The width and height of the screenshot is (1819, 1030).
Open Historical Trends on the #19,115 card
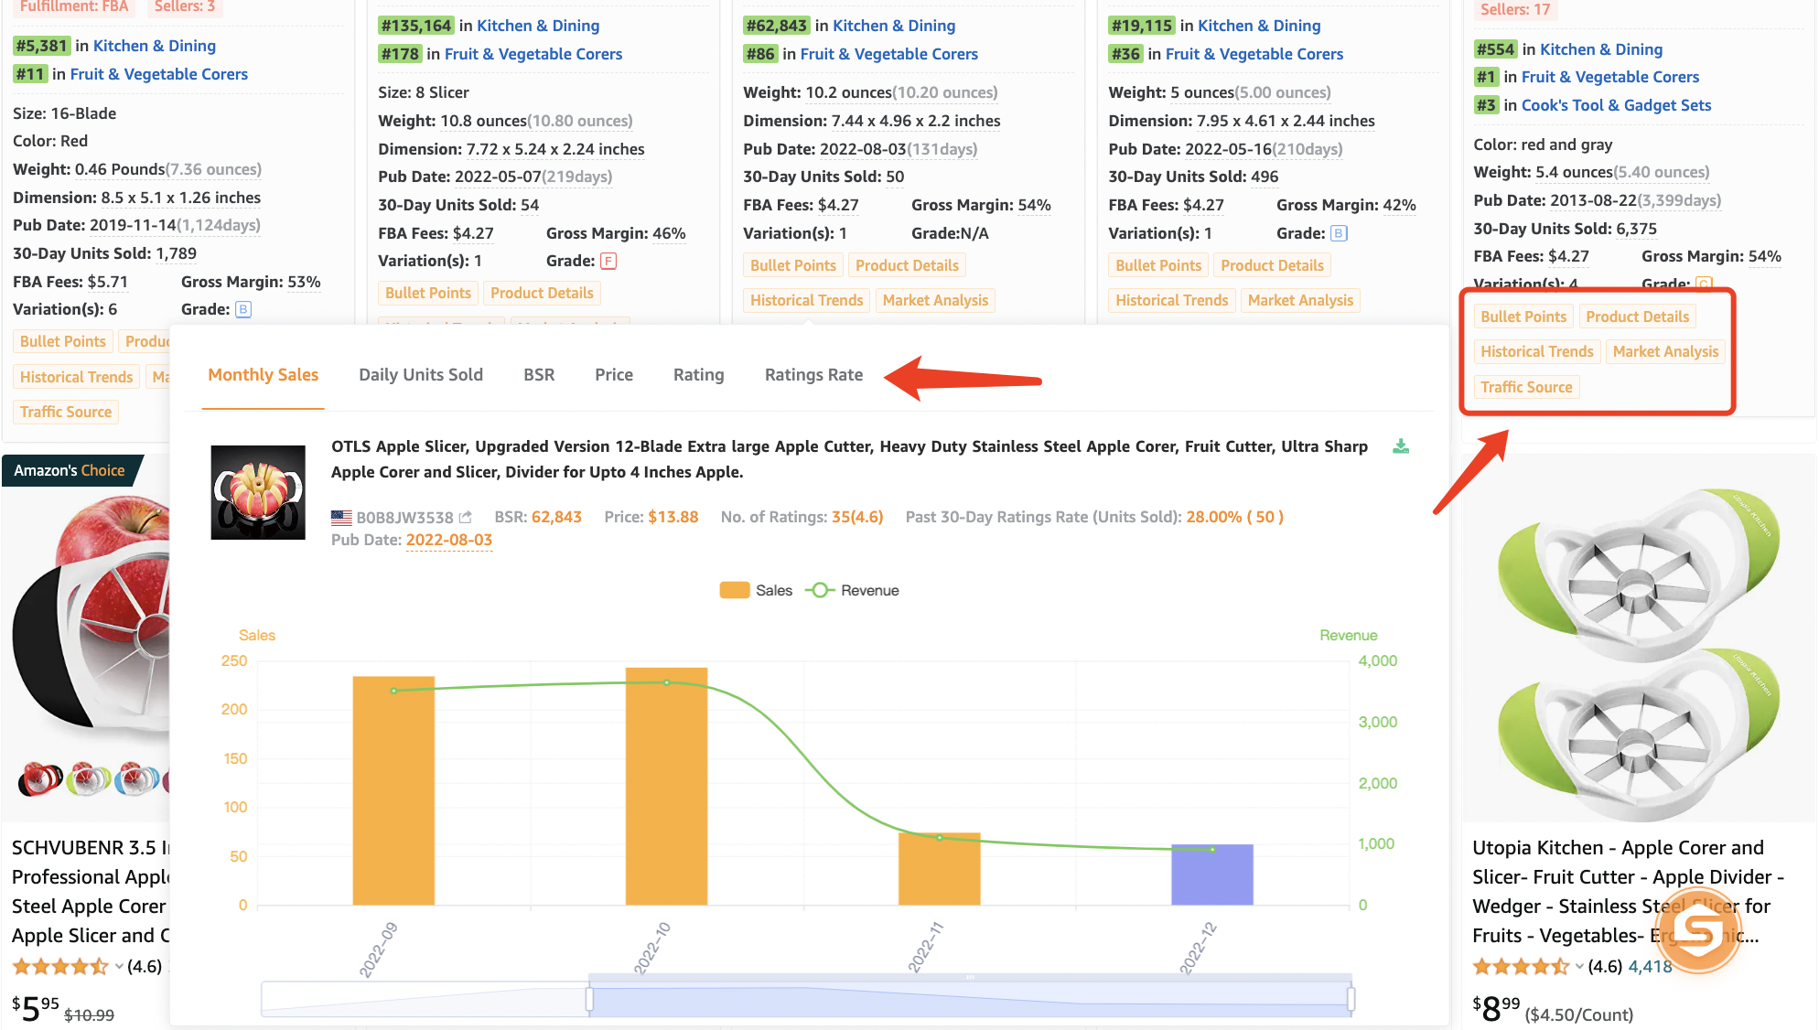tap(1171, 300)
